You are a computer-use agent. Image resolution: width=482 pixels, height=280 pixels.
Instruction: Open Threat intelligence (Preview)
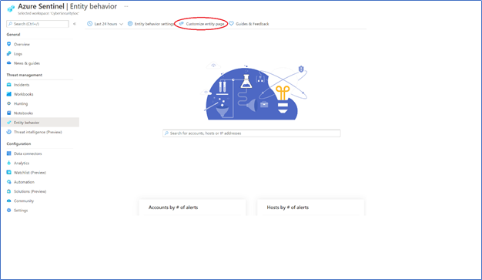38,132
